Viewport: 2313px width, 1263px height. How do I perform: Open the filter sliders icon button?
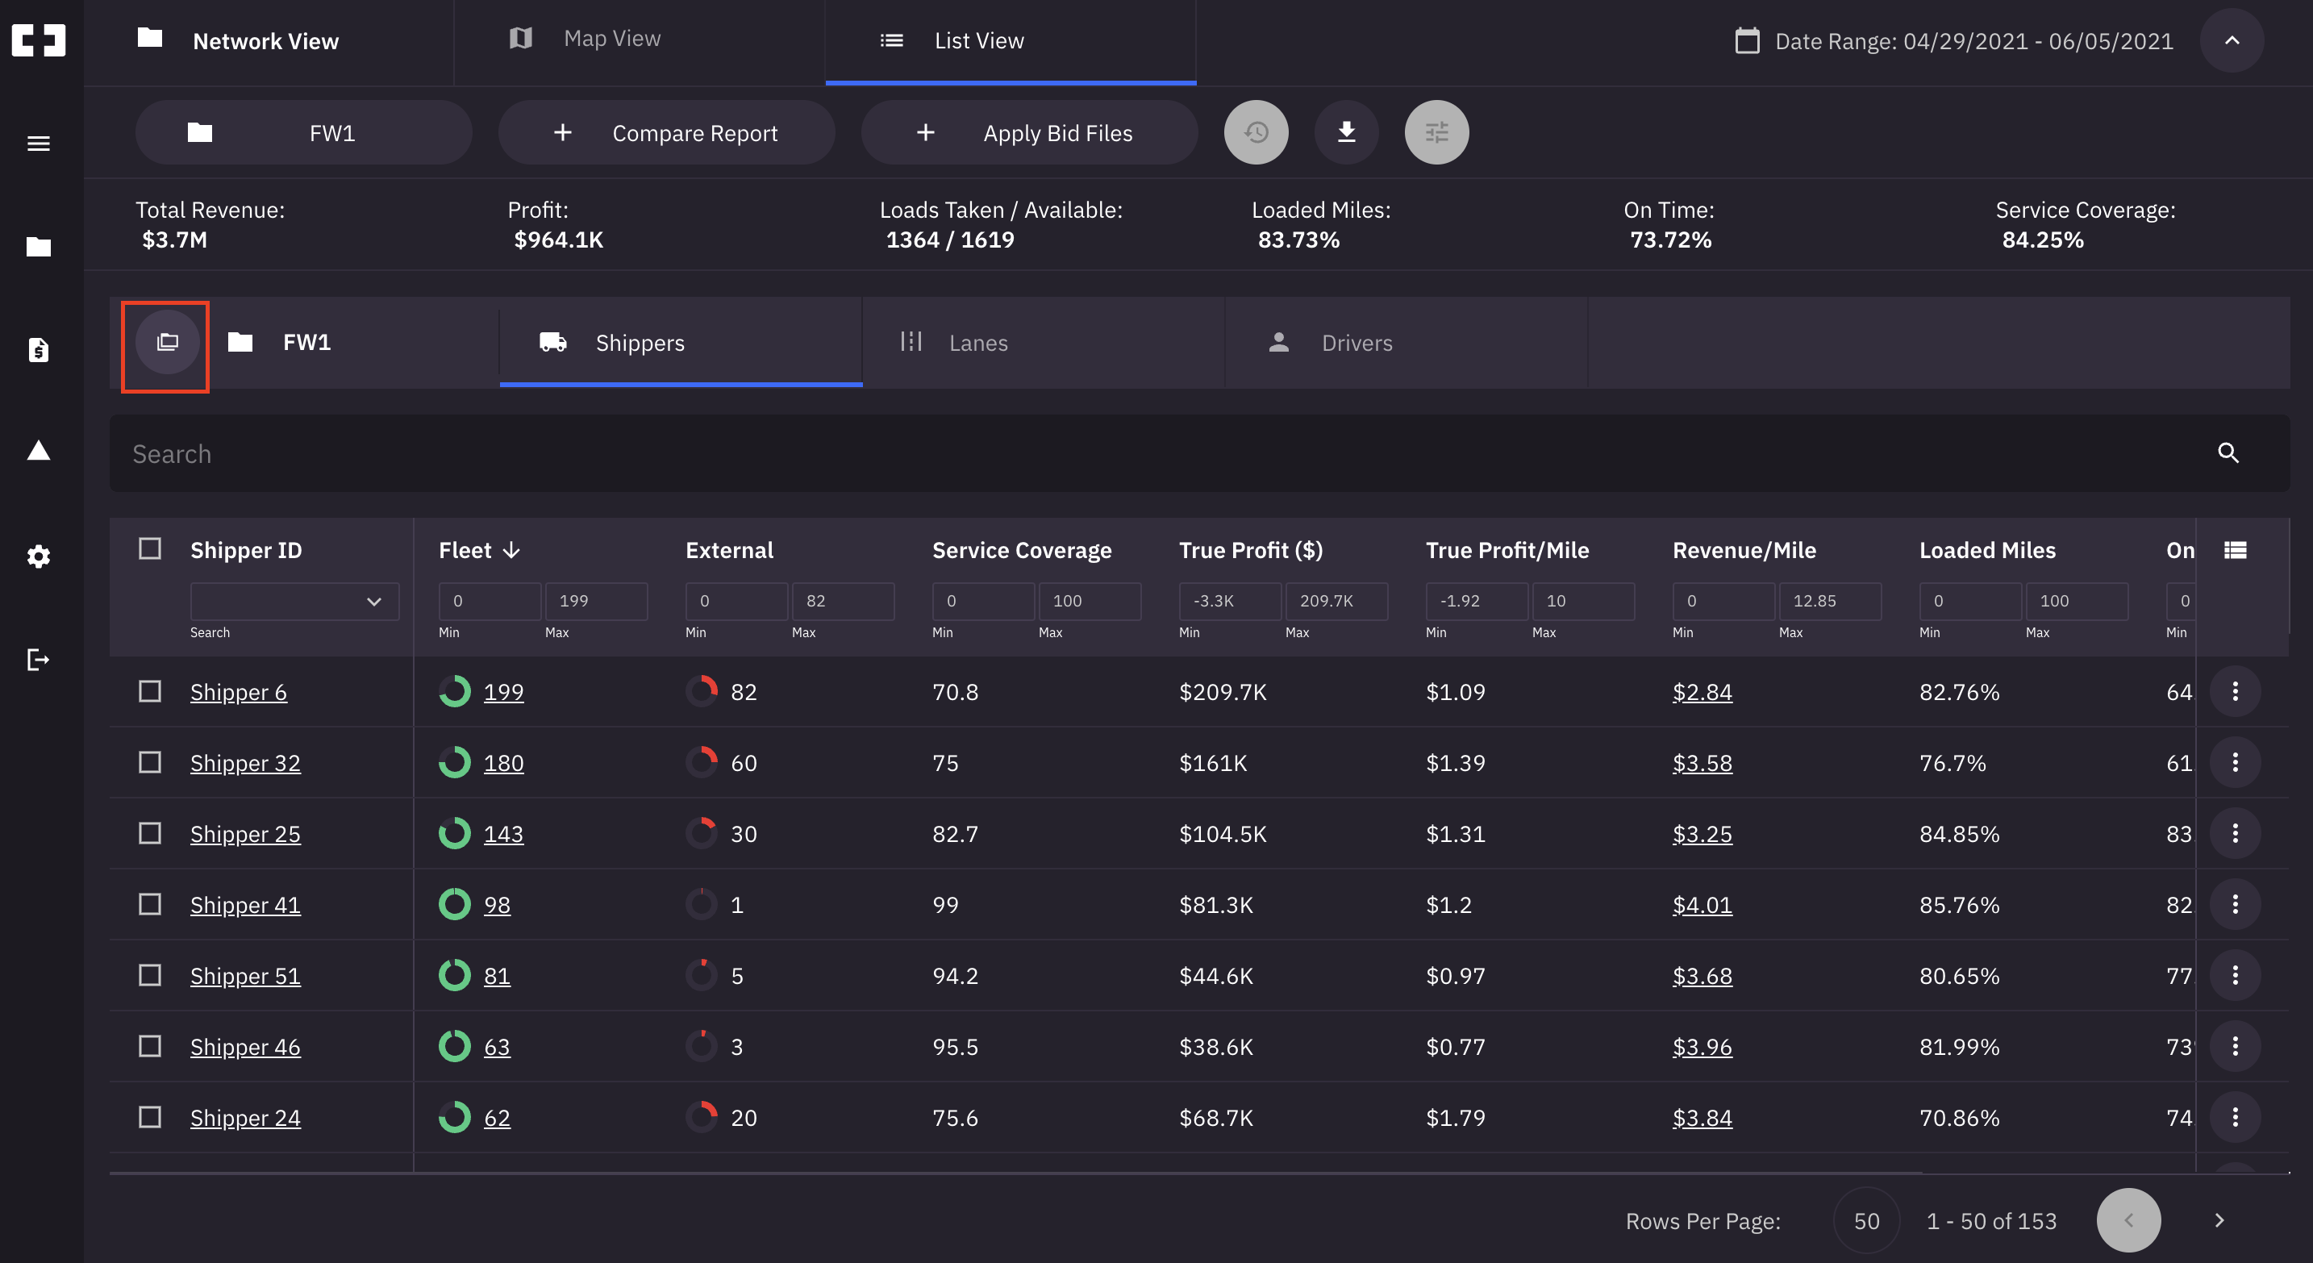1436,133
